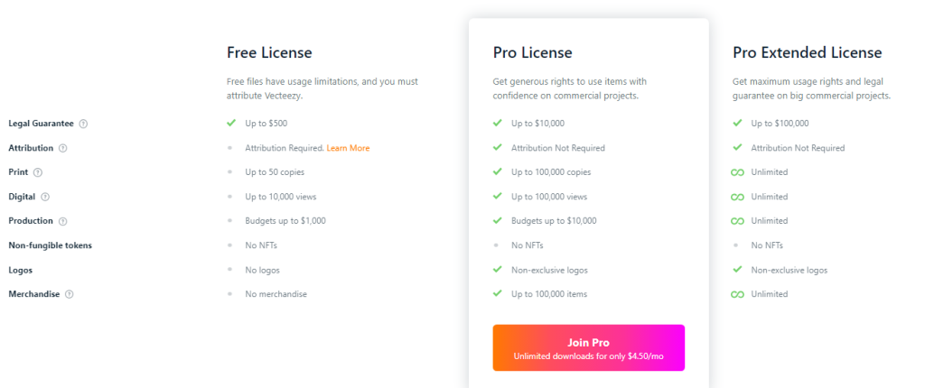Click the Free License heading
The width and height of the screenshot is (925, 388).
coord(269,52)
